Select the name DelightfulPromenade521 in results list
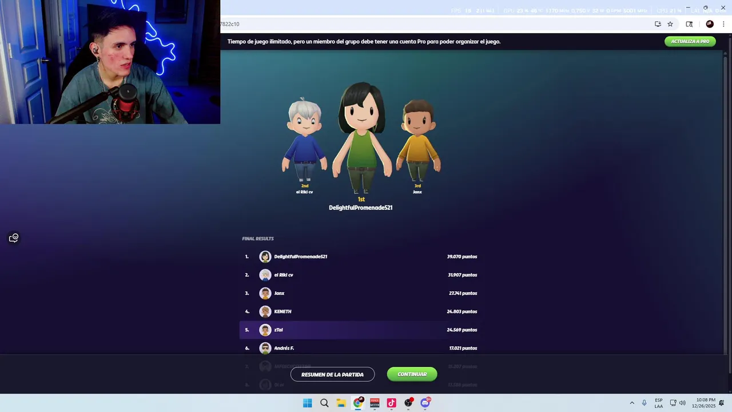 [x=300, y=256]
